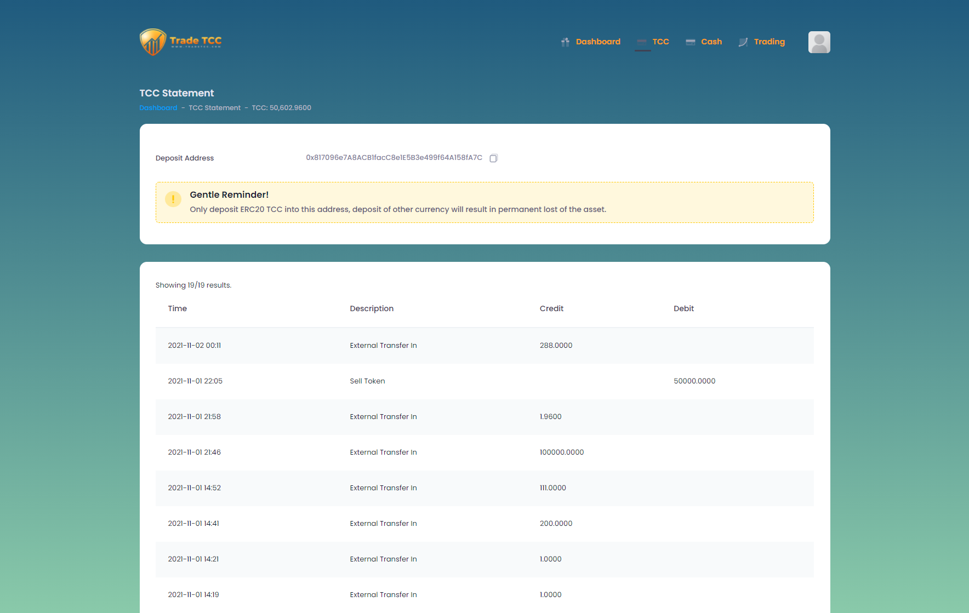The width and height of the screenshot is (969, 613).
Task: Copy the deposit address with the copy icon
Action: click(x=493, y=158)
